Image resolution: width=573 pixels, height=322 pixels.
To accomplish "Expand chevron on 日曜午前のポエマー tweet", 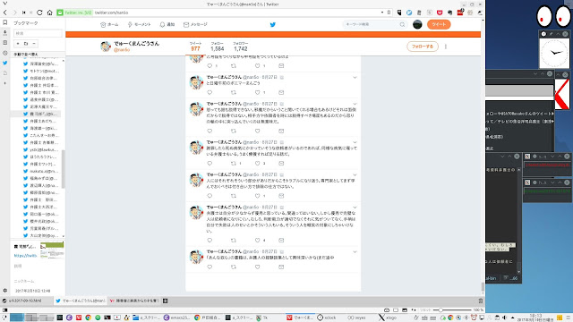I will [x=355, y=78].
